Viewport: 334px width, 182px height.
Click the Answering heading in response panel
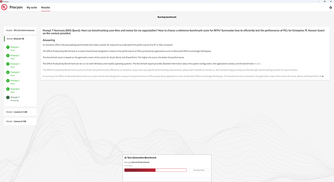49,40
